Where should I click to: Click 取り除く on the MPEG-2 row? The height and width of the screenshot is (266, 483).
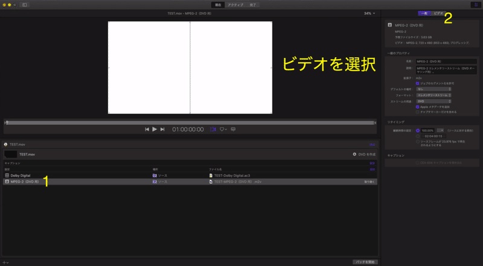tap(369, 182)
